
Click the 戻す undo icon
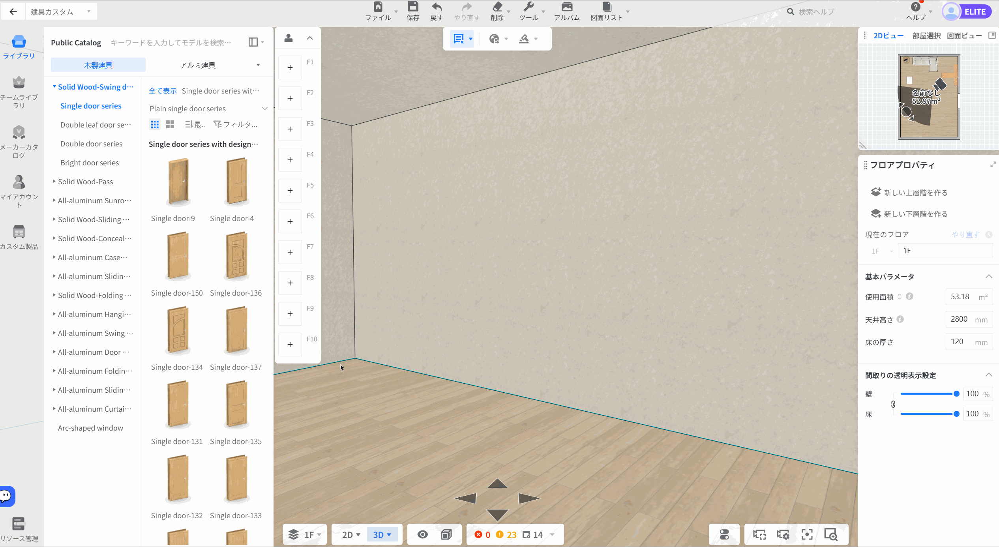click(x=437, y=7)
